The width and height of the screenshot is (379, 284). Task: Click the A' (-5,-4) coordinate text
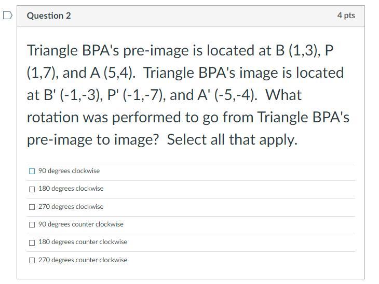tap(227, 95)
